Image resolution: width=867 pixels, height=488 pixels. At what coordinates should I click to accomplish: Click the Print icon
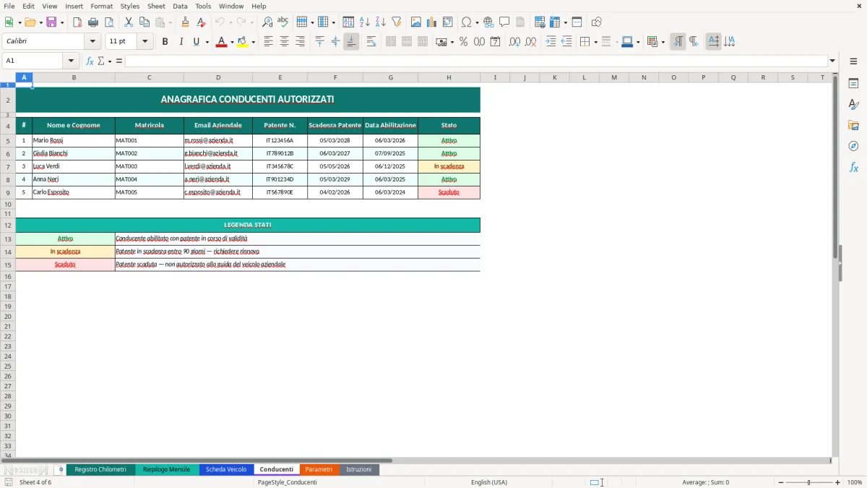[x=93, y=22]
